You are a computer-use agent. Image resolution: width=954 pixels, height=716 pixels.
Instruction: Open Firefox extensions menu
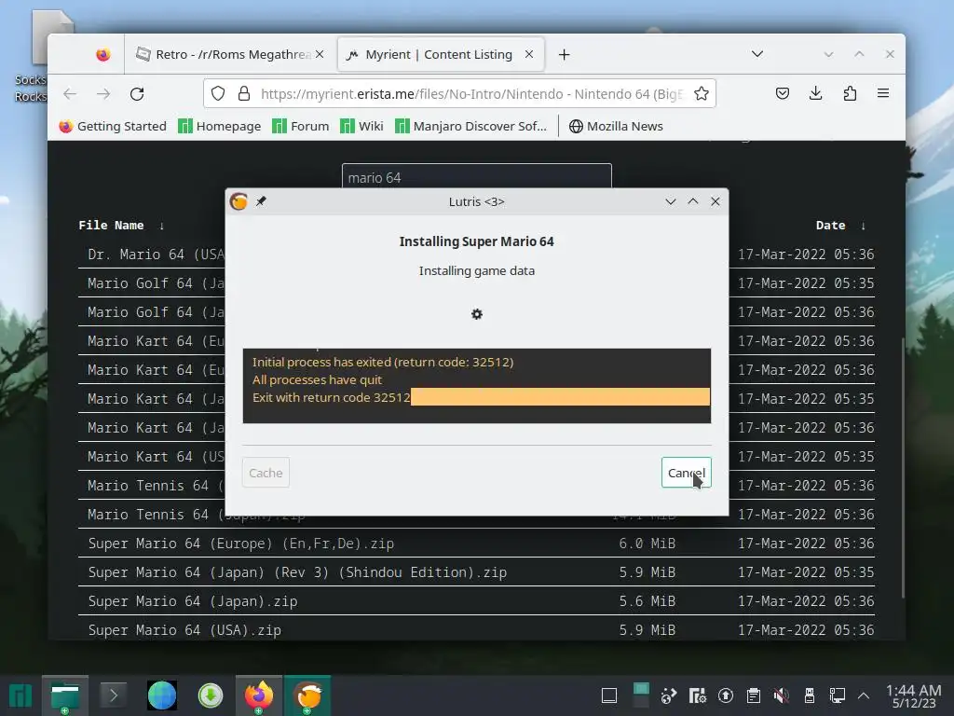point(850,93)
